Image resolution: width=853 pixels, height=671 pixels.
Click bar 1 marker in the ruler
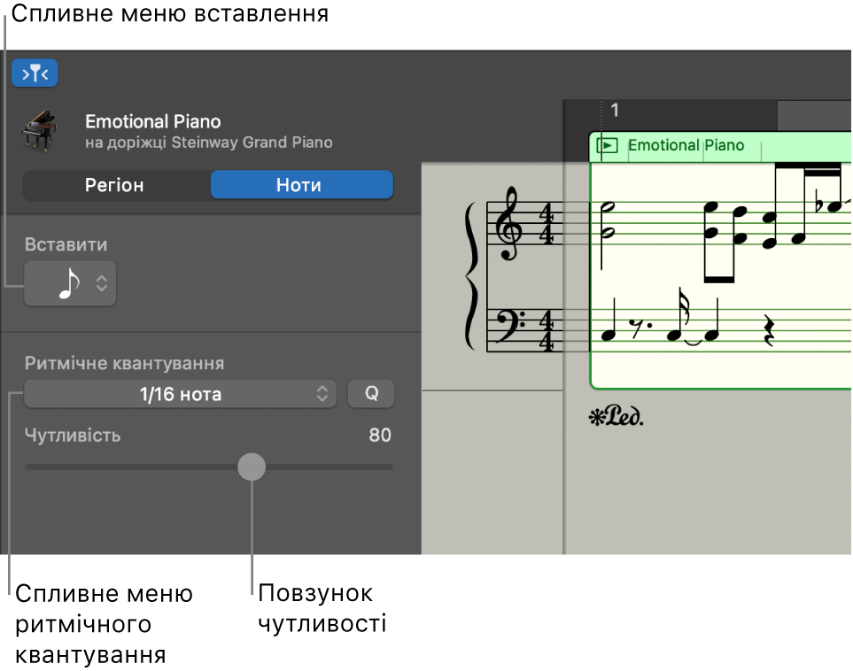[x=615, y=112]
